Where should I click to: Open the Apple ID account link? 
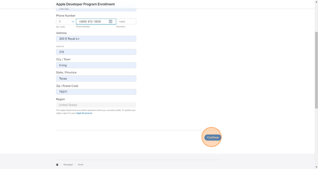click(84, 113)
